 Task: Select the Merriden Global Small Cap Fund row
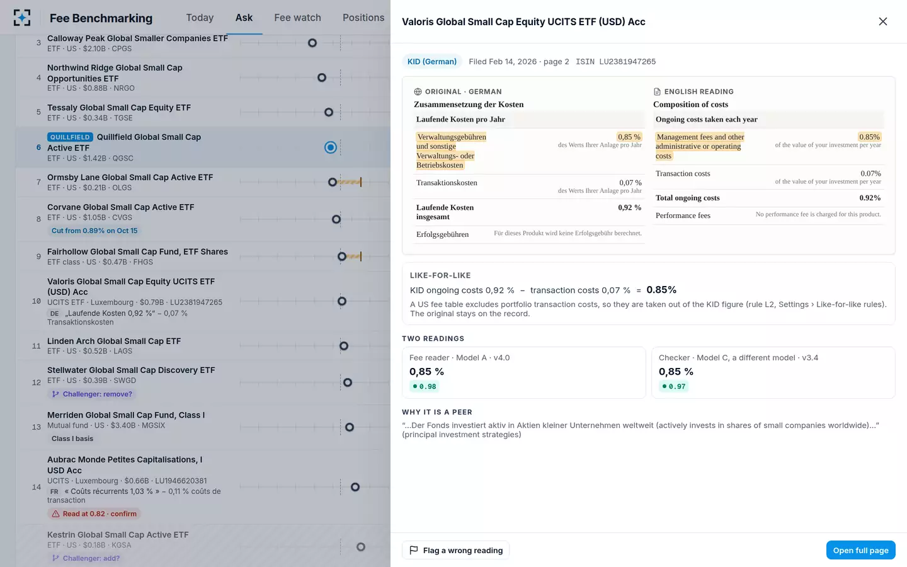(x=203, y=427)
